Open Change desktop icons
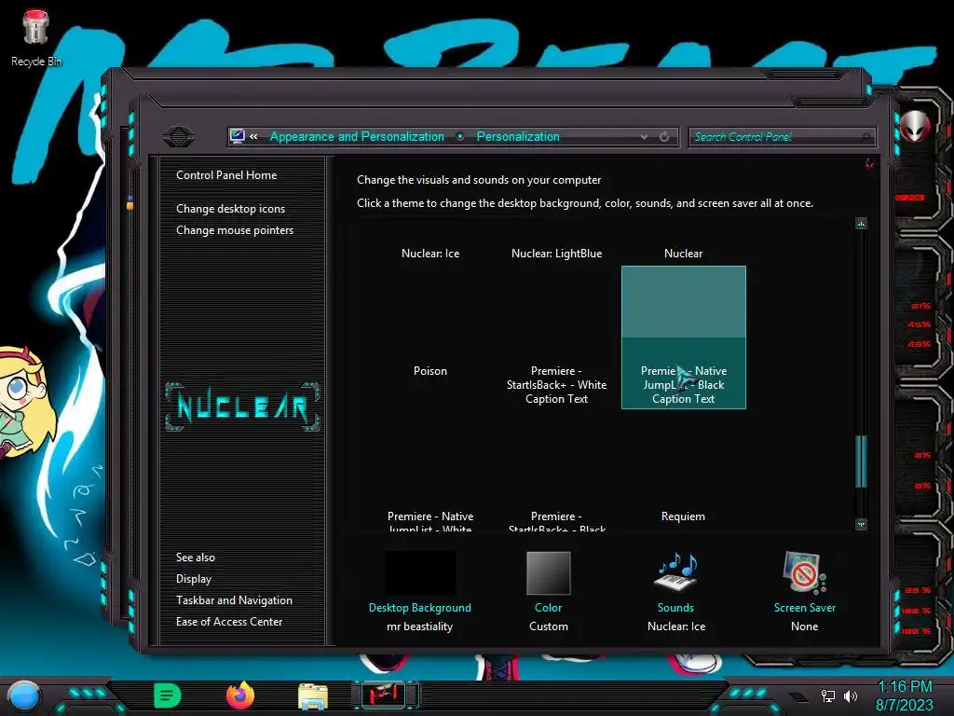Image resolution: width=954 pixels, height=716 pixels. [231, 208]
